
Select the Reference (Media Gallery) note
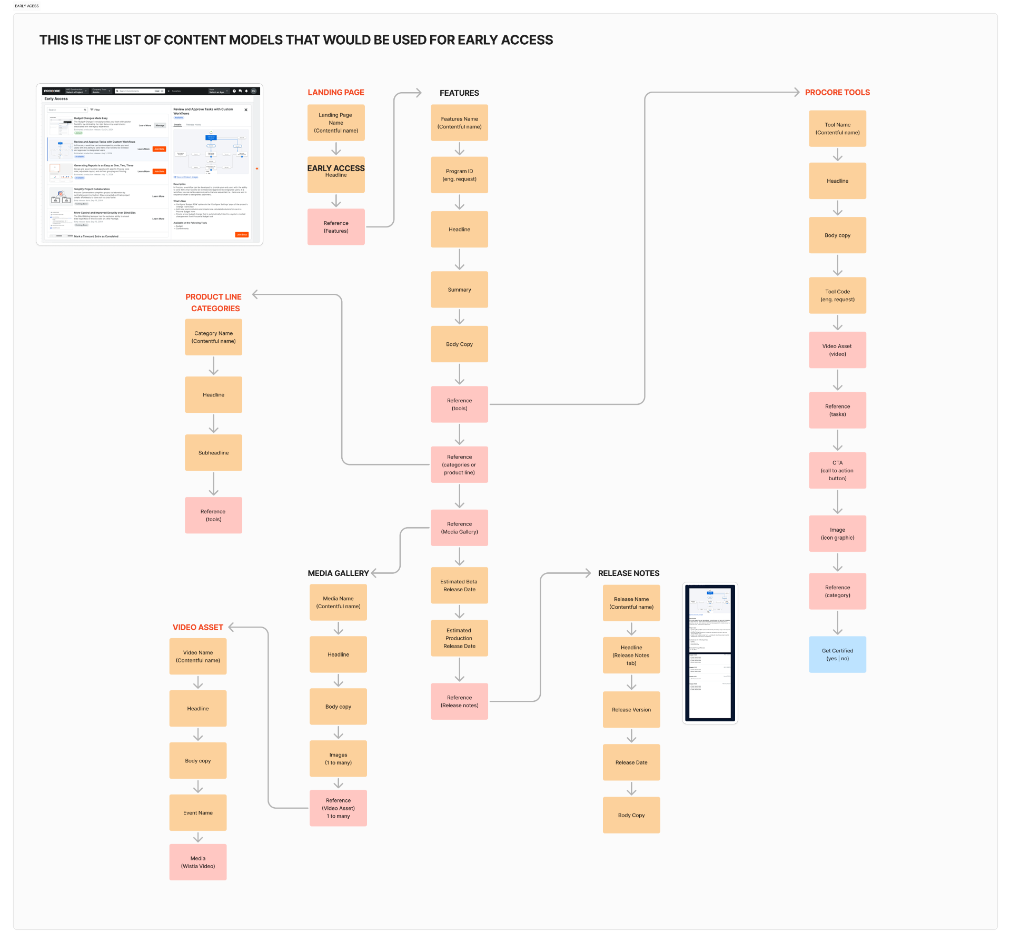459,528
